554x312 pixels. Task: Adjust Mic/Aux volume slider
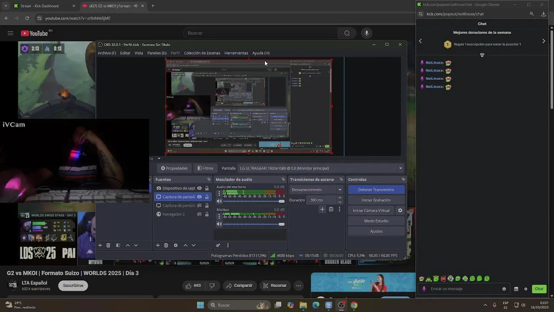coord(254,224)
